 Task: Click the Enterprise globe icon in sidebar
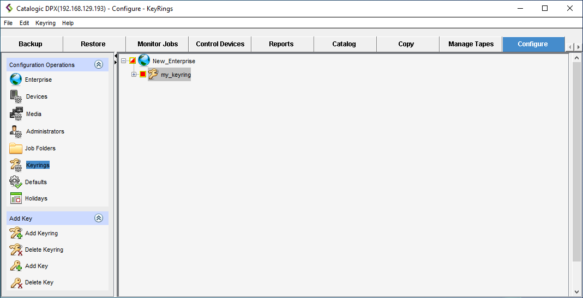pos(16,80)
